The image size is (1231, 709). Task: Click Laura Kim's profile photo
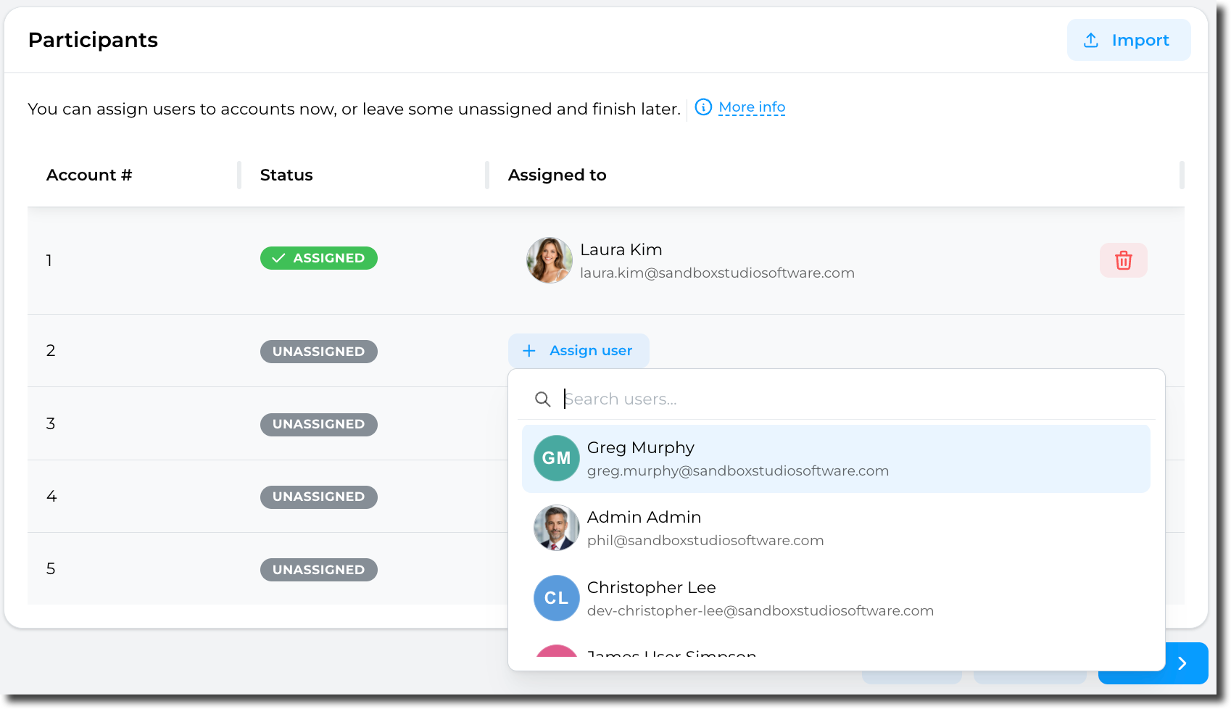click(x=549, y=260)
